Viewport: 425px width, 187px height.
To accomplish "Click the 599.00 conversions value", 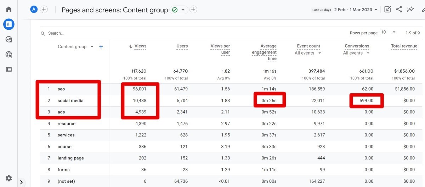I will [x=367, y=101].
